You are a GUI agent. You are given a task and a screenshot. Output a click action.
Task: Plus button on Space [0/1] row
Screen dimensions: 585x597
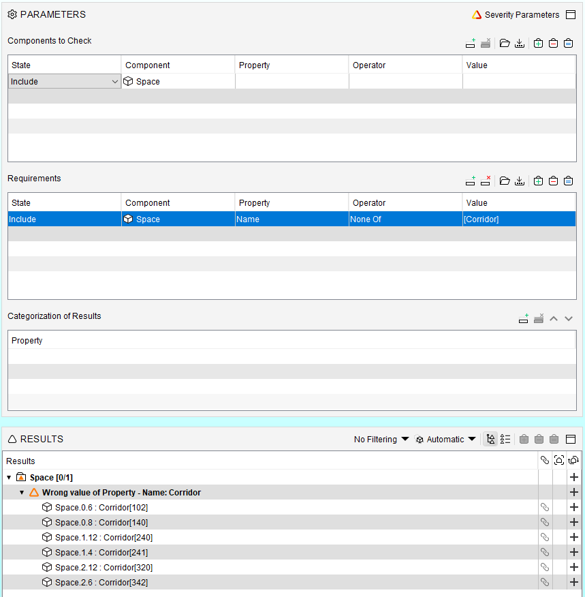click(x=574, y=477)
